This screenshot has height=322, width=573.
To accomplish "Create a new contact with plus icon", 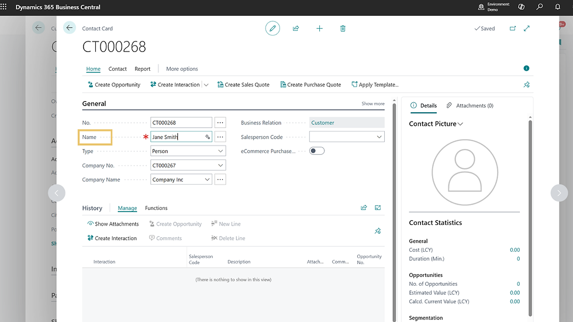I will tap(319, 28).
